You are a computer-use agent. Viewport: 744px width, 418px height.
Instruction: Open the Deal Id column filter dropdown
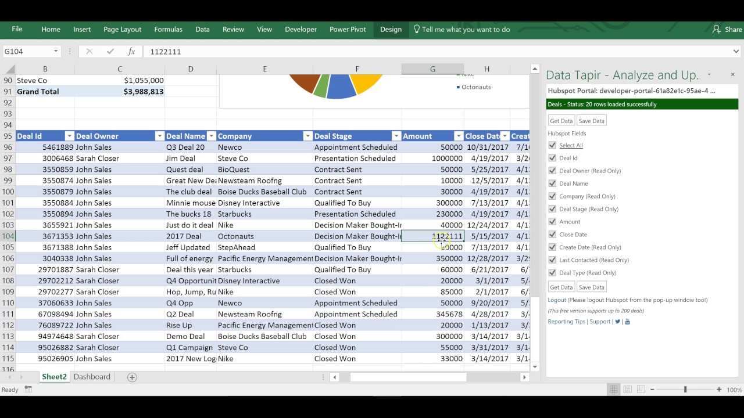point(69,136)
